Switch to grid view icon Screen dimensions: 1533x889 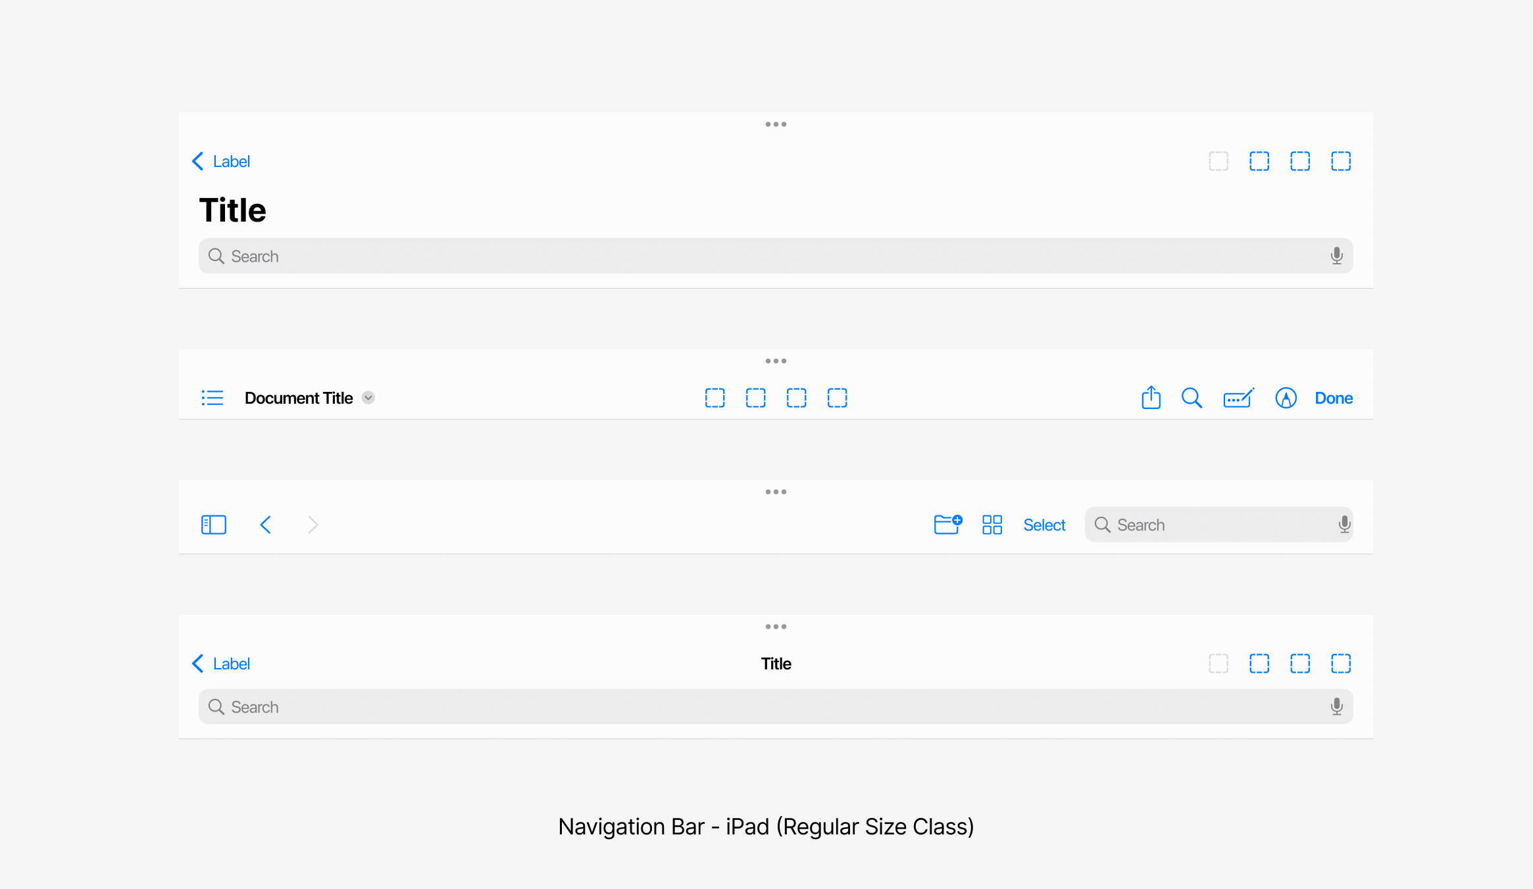click(x=992, y=525)
